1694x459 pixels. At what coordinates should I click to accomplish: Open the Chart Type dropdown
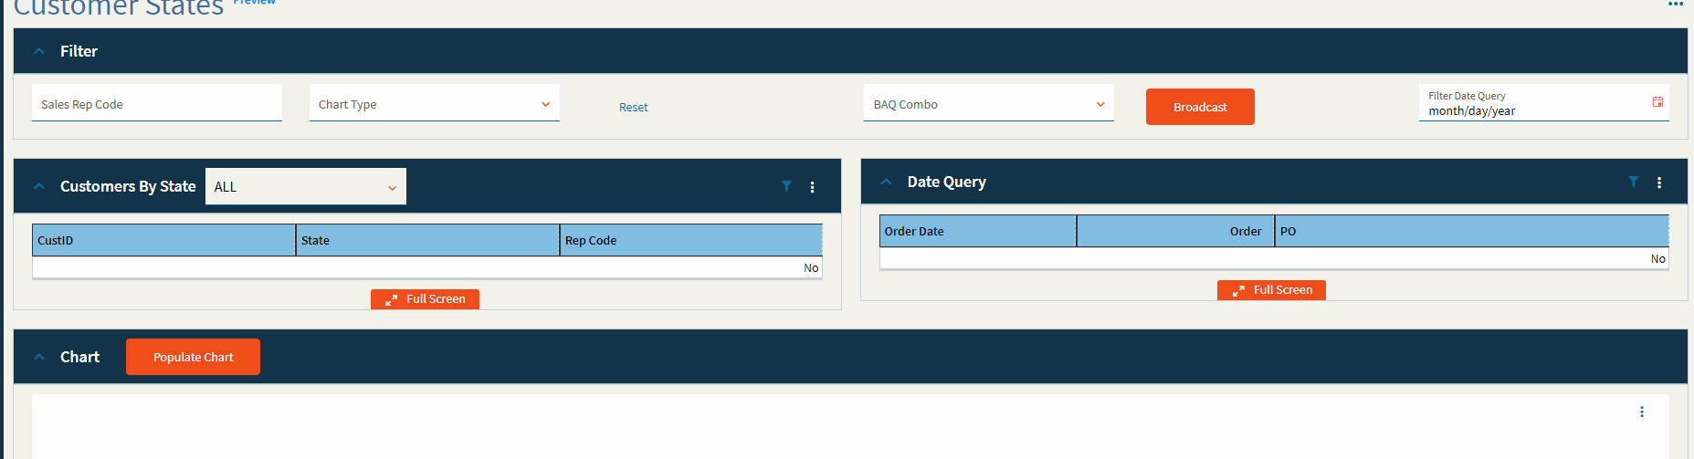435,104
